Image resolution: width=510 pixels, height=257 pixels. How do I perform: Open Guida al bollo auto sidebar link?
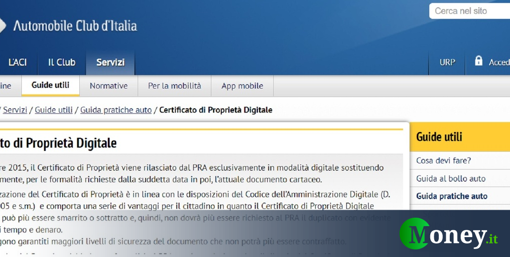[x=451, y=178]
